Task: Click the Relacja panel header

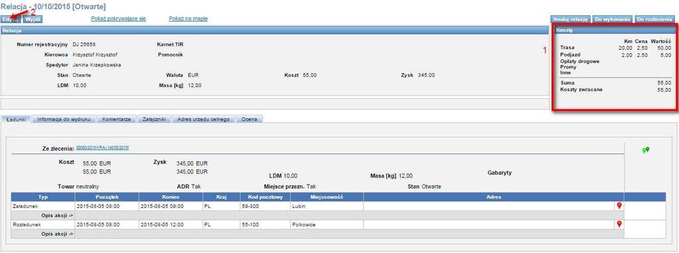Action: 275,31
